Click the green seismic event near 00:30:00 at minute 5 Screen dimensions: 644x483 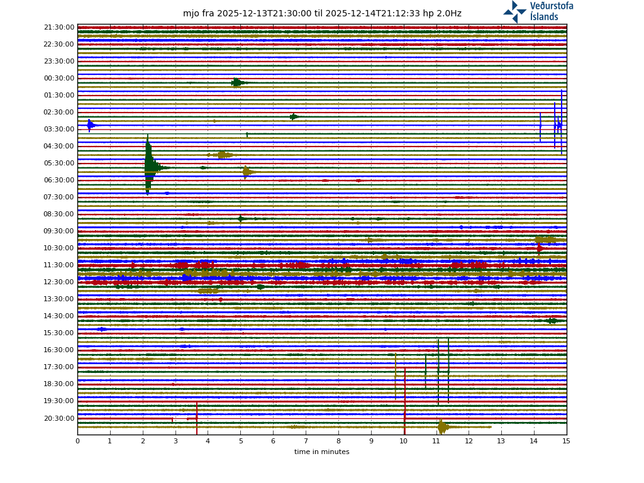pos(236,82)
